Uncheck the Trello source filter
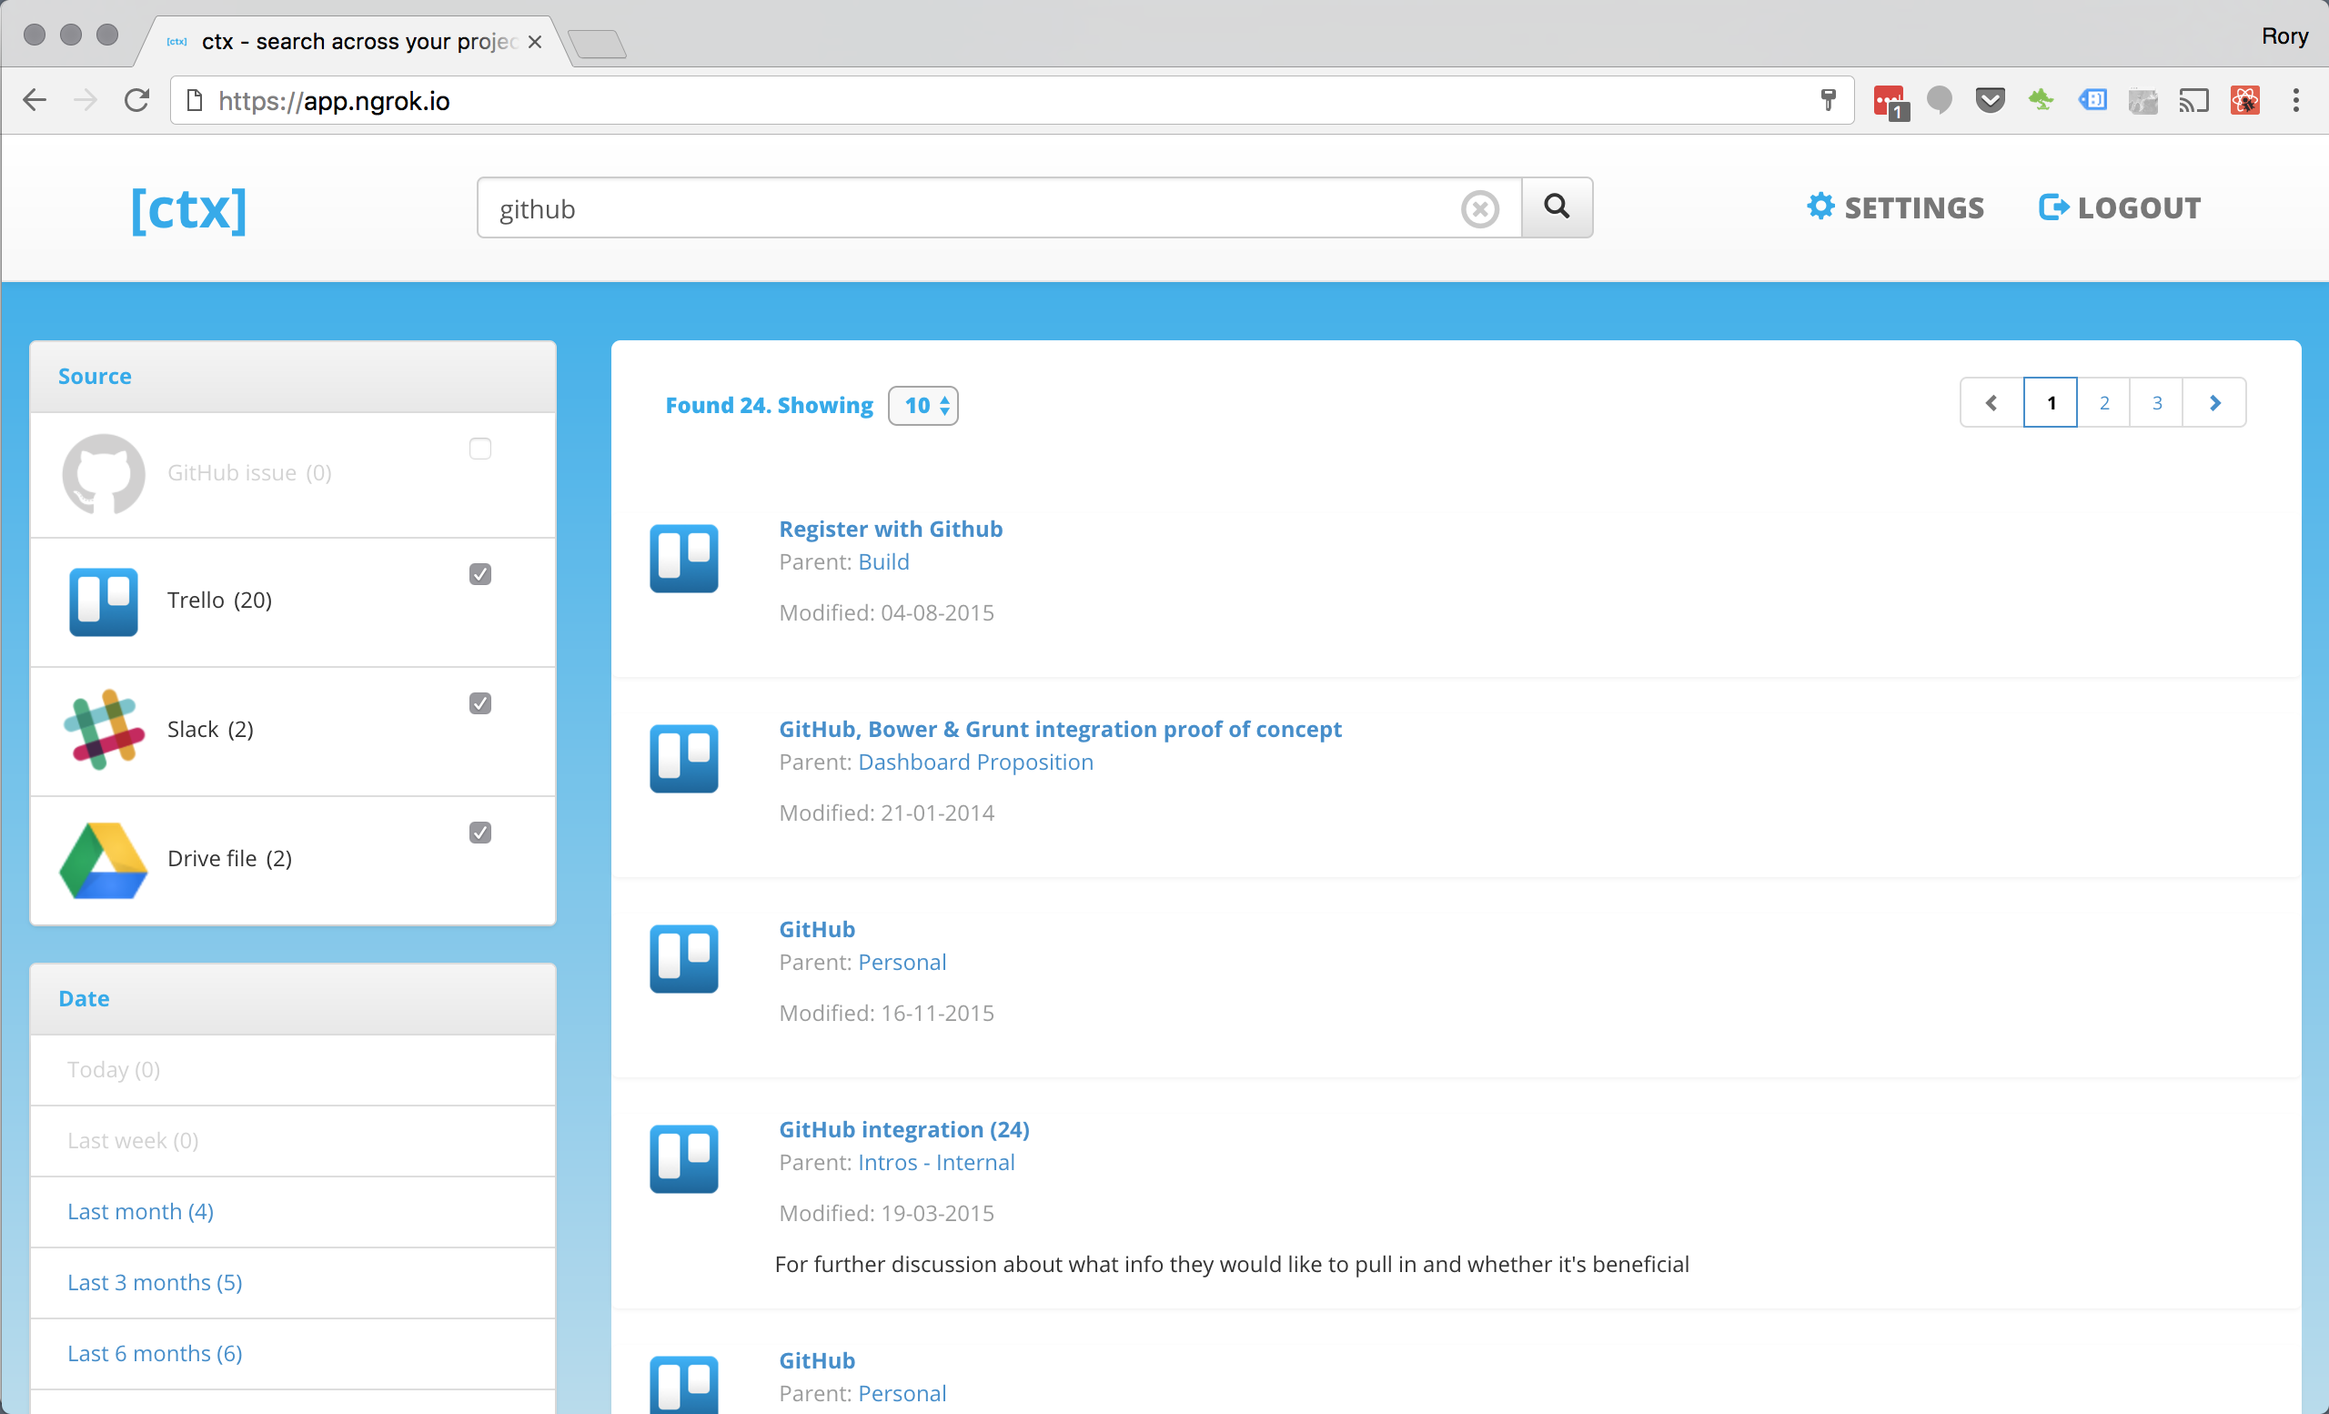 pyautogui.click(x=480, y=574)
